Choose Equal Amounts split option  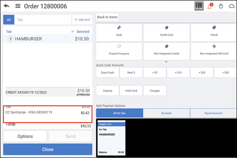coord(213,113)
